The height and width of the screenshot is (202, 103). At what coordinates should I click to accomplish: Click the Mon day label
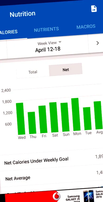pyautogui.click(x=77, y=134)
